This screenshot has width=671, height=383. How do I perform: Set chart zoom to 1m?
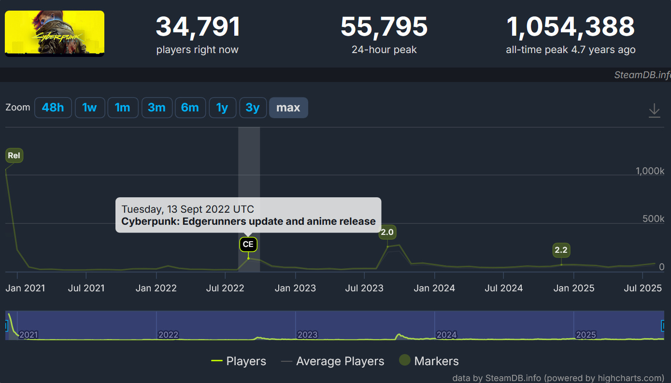pyautogui.click(x=123, y=108)
